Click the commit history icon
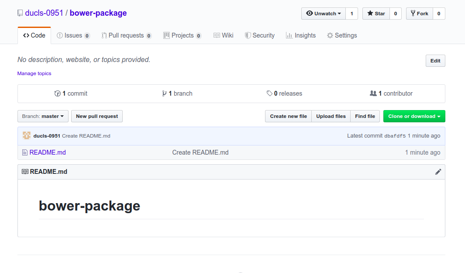Viewport: 465px width, 273px height. pos(57,93)
